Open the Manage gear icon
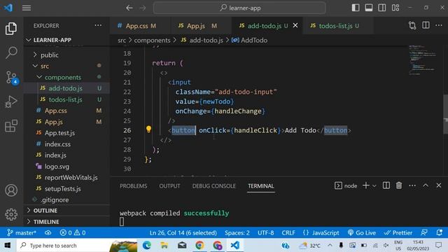The width and height of the screenshot is (448, 252). (x=11, y=214)
